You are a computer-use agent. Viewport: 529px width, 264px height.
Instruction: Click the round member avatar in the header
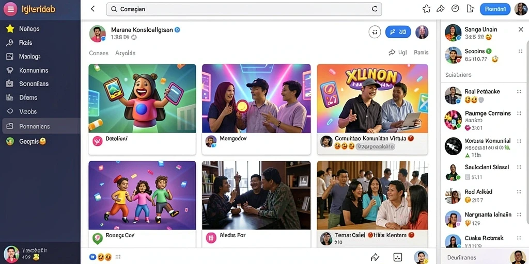[422, 32]
